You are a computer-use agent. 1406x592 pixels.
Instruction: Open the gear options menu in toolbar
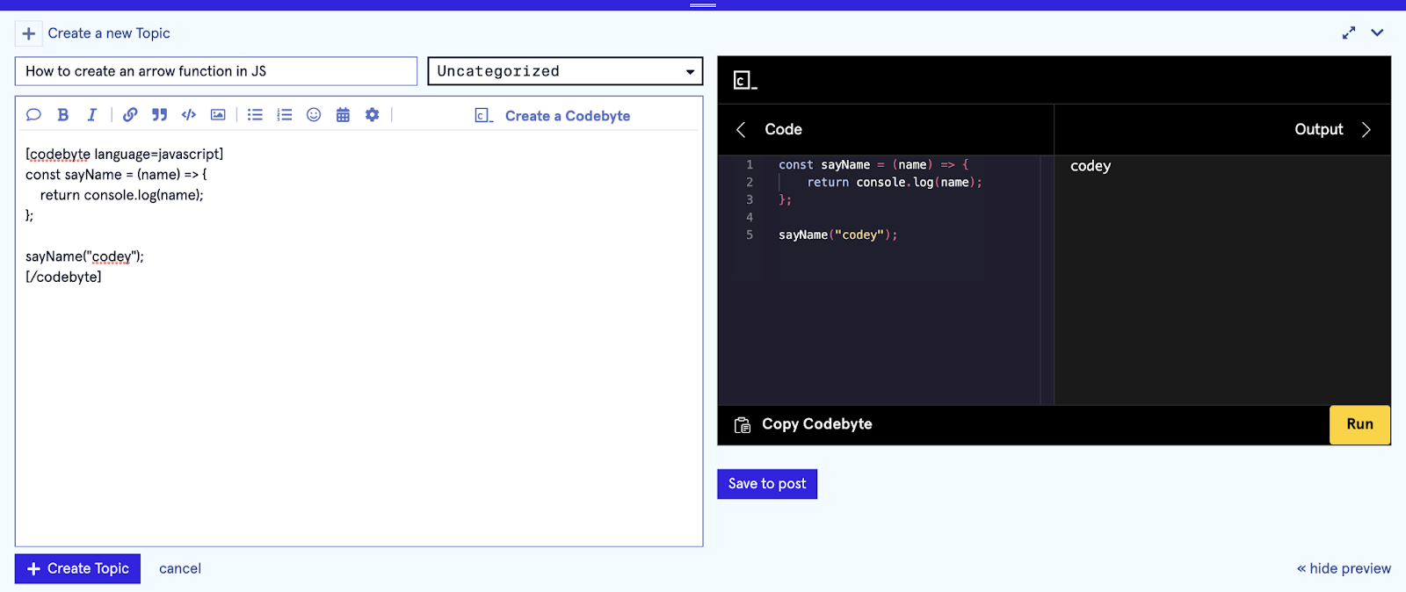[x=372, y=115]
